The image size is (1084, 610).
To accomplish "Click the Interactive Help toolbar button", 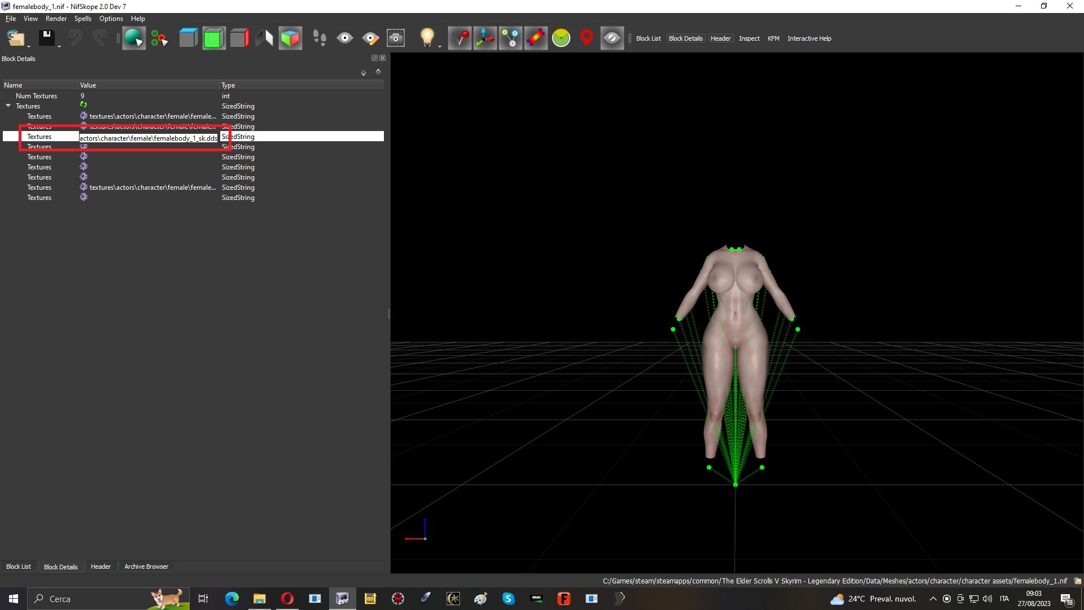I will tap(809, 38).
